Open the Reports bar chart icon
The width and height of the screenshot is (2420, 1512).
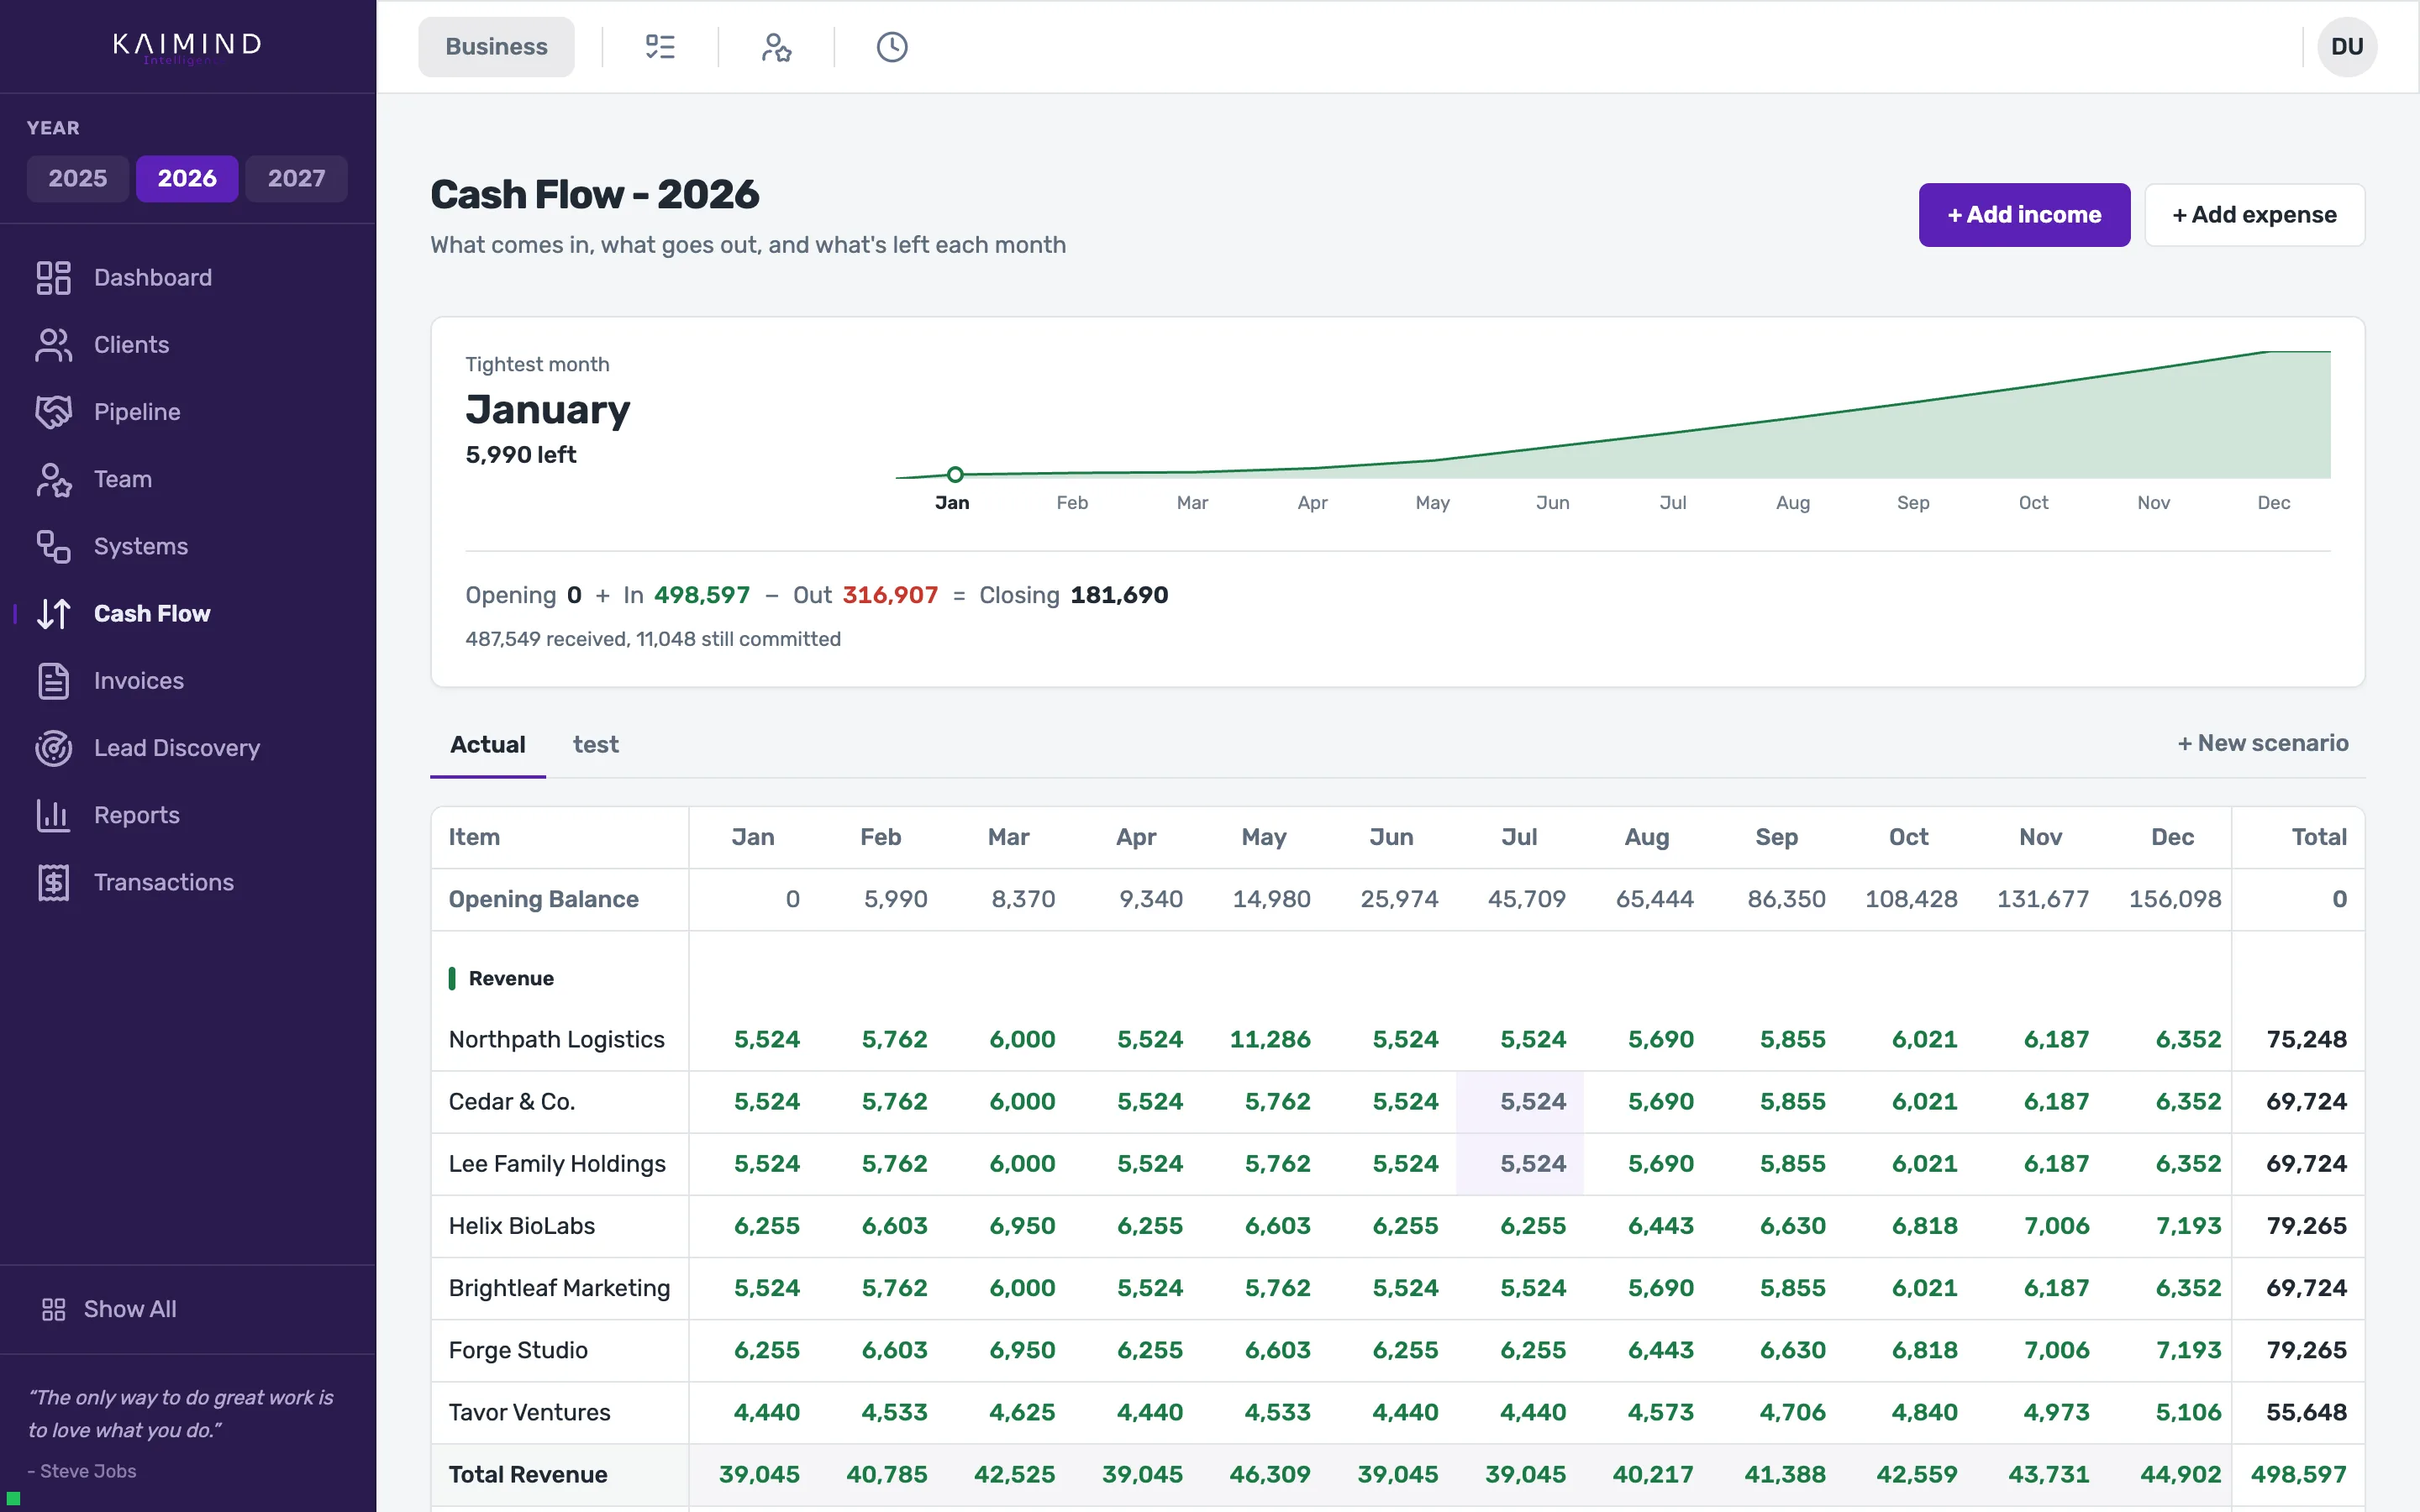pyautogui.click(x=53, y=815)
